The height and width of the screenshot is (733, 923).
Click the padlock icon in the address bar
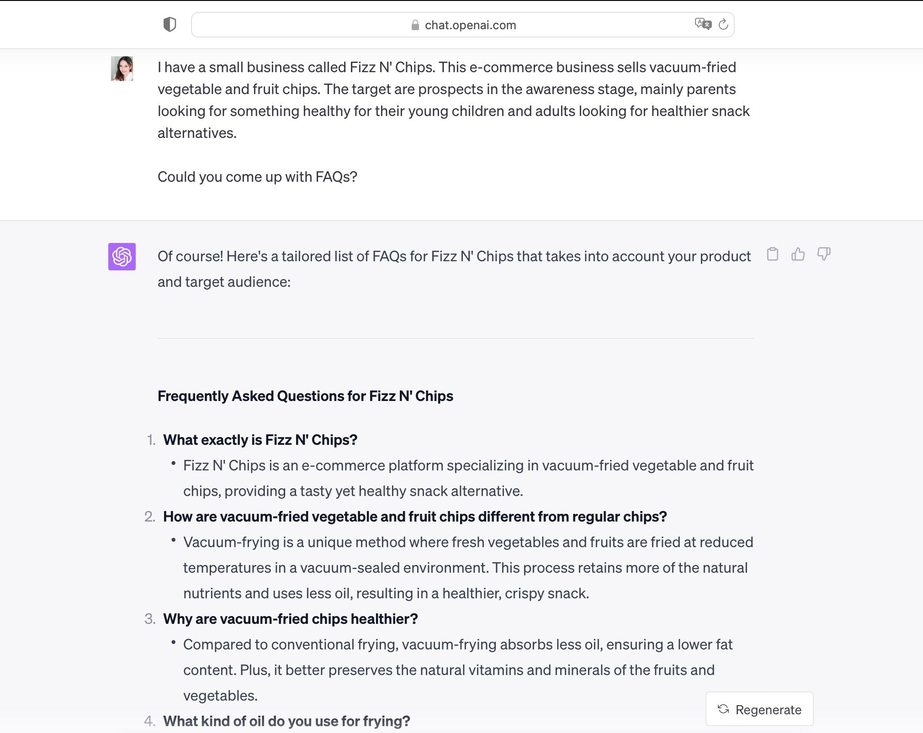(x=415, y=25)
